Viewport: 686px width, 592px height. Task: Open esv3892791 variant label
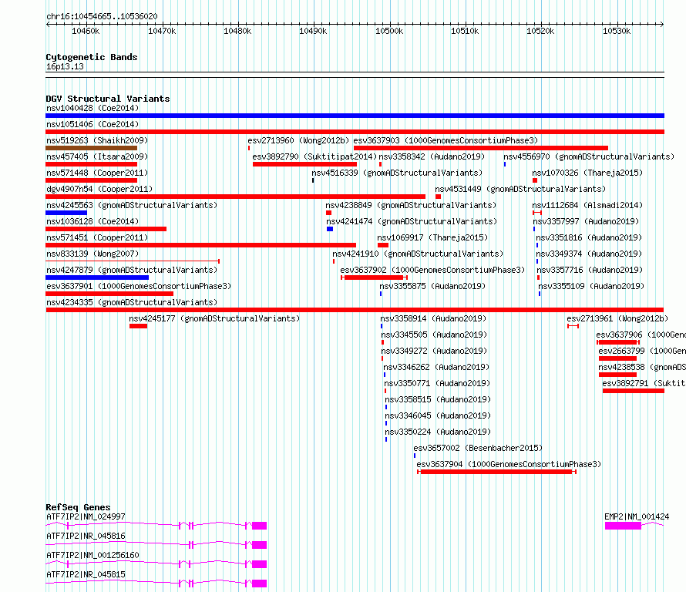point(644,383)
